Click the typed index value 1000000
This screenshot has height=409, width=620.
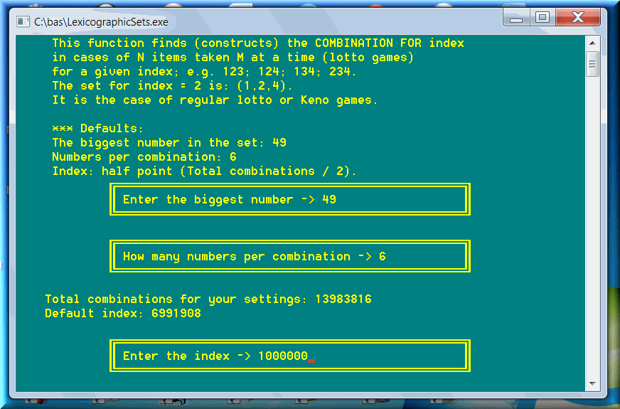283,356
